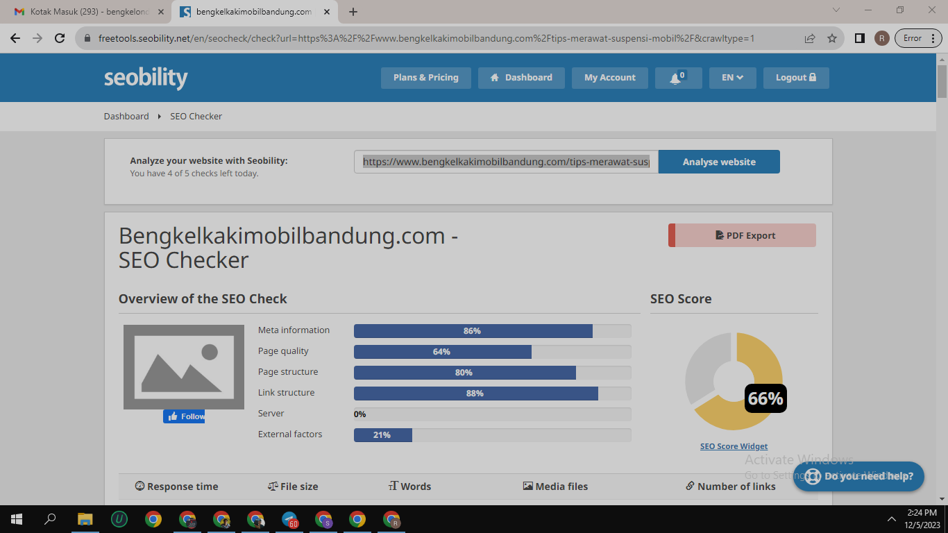The height and width of the screenshot is (533, 948).
Task: Open Telegram from the taskbar
Action: click(290, 519)
